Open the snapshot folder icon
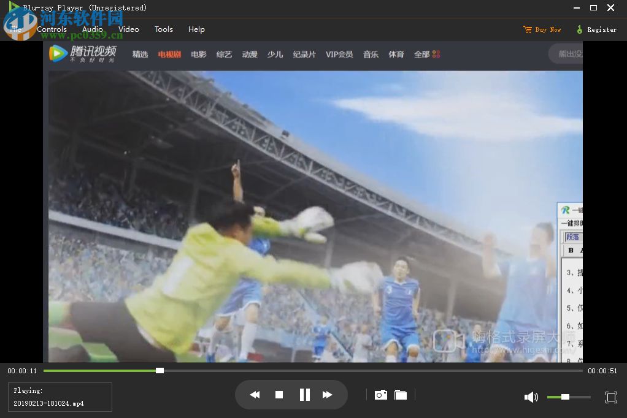627x418 pixels. [x=401, y=395]
